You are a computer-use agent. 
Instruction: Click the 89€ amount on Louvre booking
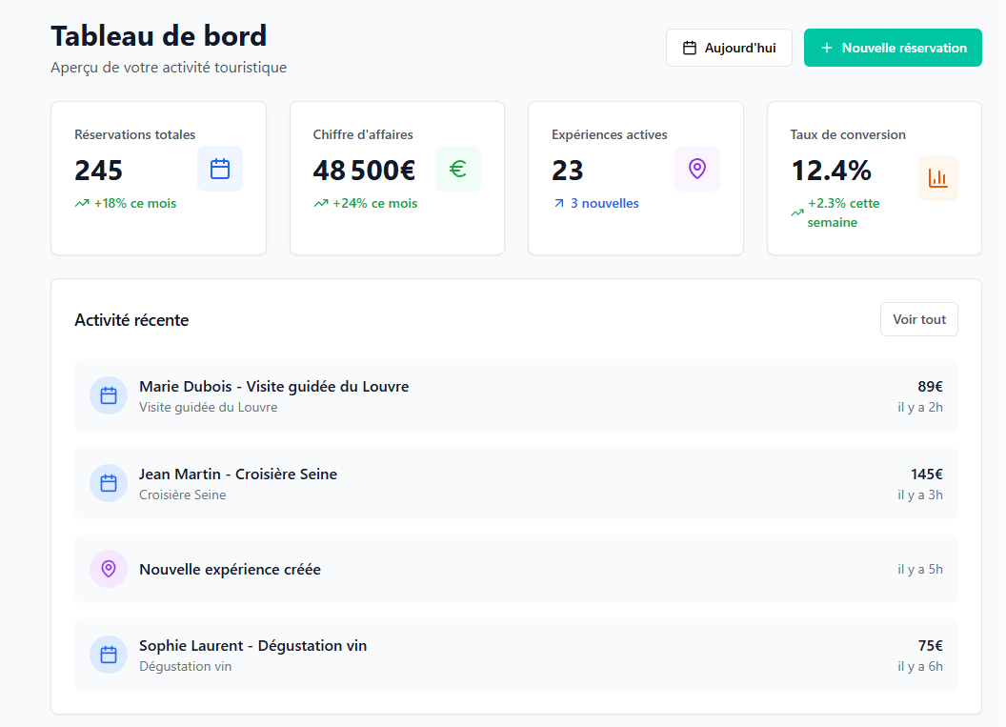930,386
